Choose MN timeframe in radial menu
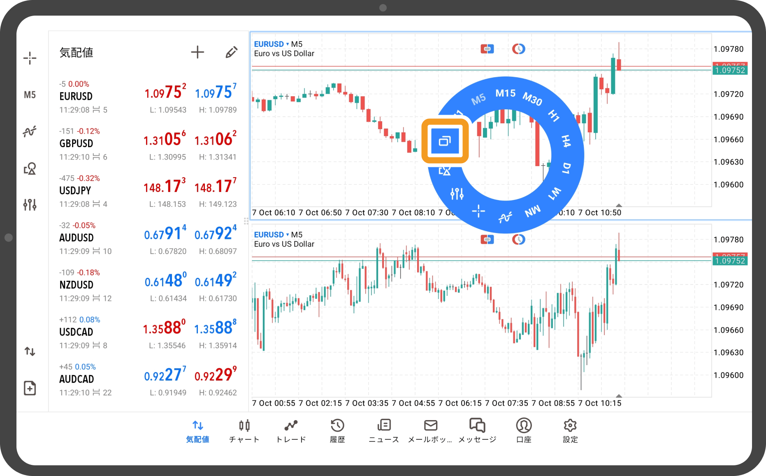Image resolution: width=766 pixels, height=476 pixels. coord(533,212)
